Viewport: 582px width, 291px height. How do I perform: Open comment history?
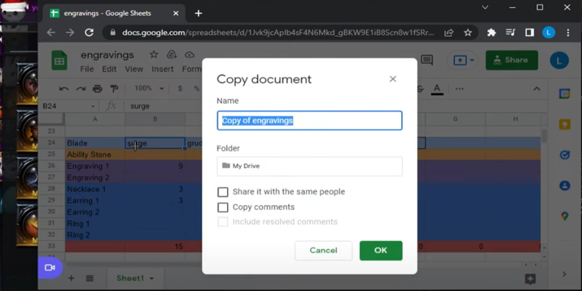coord(427,60)
